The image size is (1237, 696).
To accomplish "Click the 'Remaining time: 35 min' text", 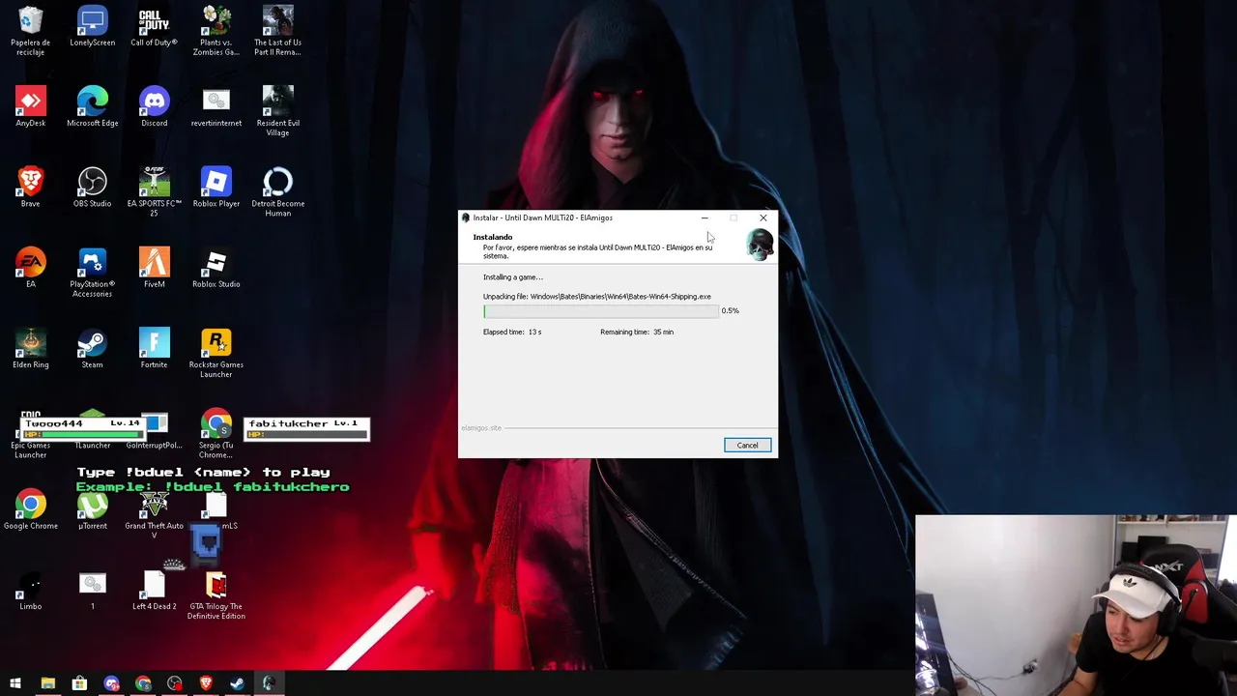I will point(637,332).
